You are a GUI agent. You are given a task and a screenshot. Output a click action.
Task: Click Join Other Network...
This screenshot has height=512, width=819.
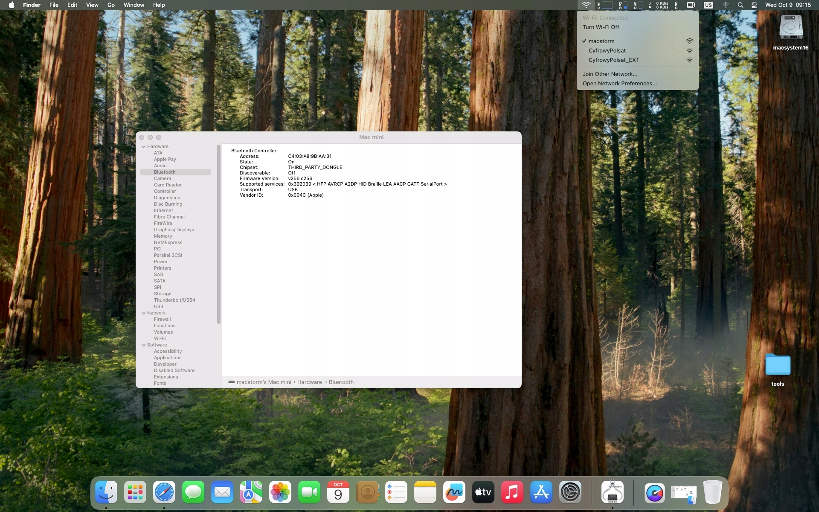(610, 74)
